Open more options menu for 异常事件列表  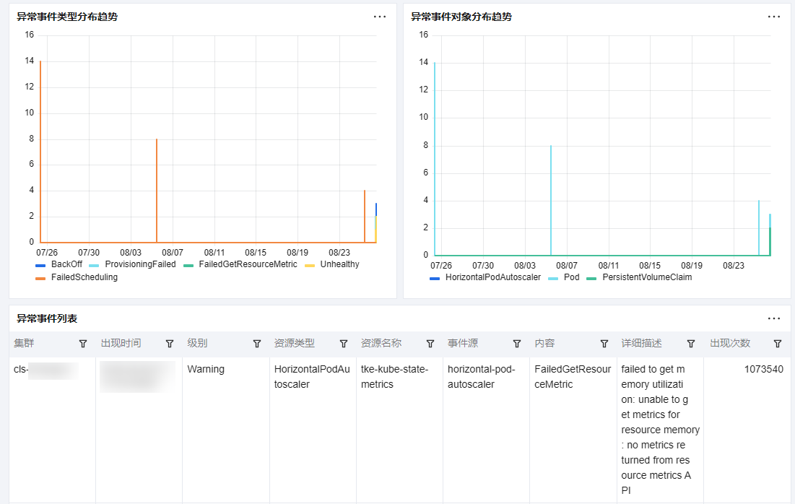point(774,318)
